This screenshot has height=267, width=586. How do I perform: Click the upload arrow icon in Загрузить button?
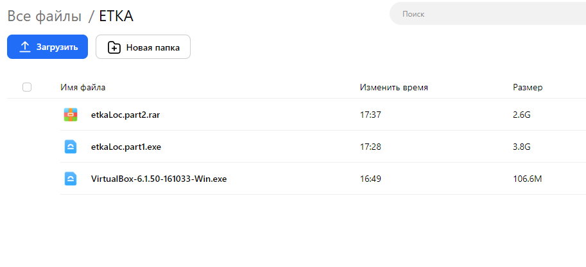pos(24,47)
